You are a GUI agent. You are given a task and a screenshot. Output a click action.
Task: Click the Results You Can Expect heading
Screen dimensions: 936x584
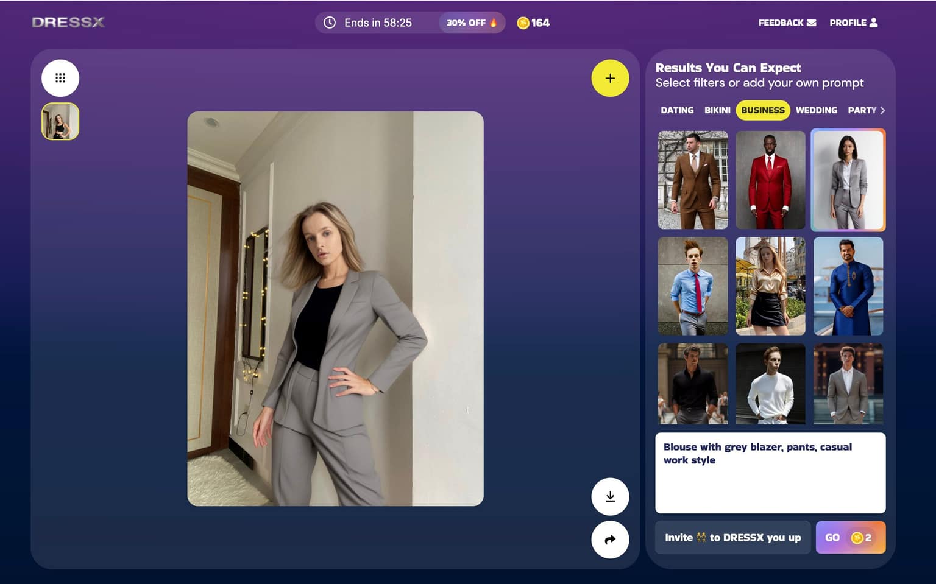point(728,68)
